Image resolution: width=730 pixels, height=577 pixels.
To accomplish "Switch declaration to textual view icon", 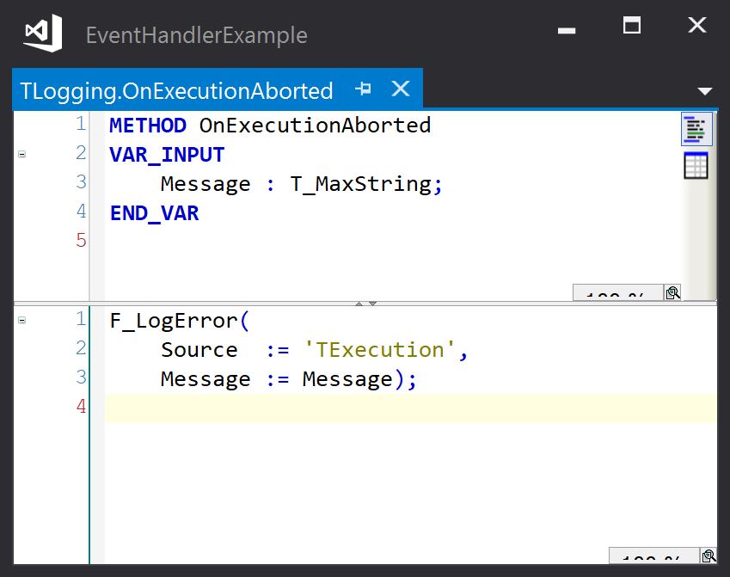I will (696, 130).
